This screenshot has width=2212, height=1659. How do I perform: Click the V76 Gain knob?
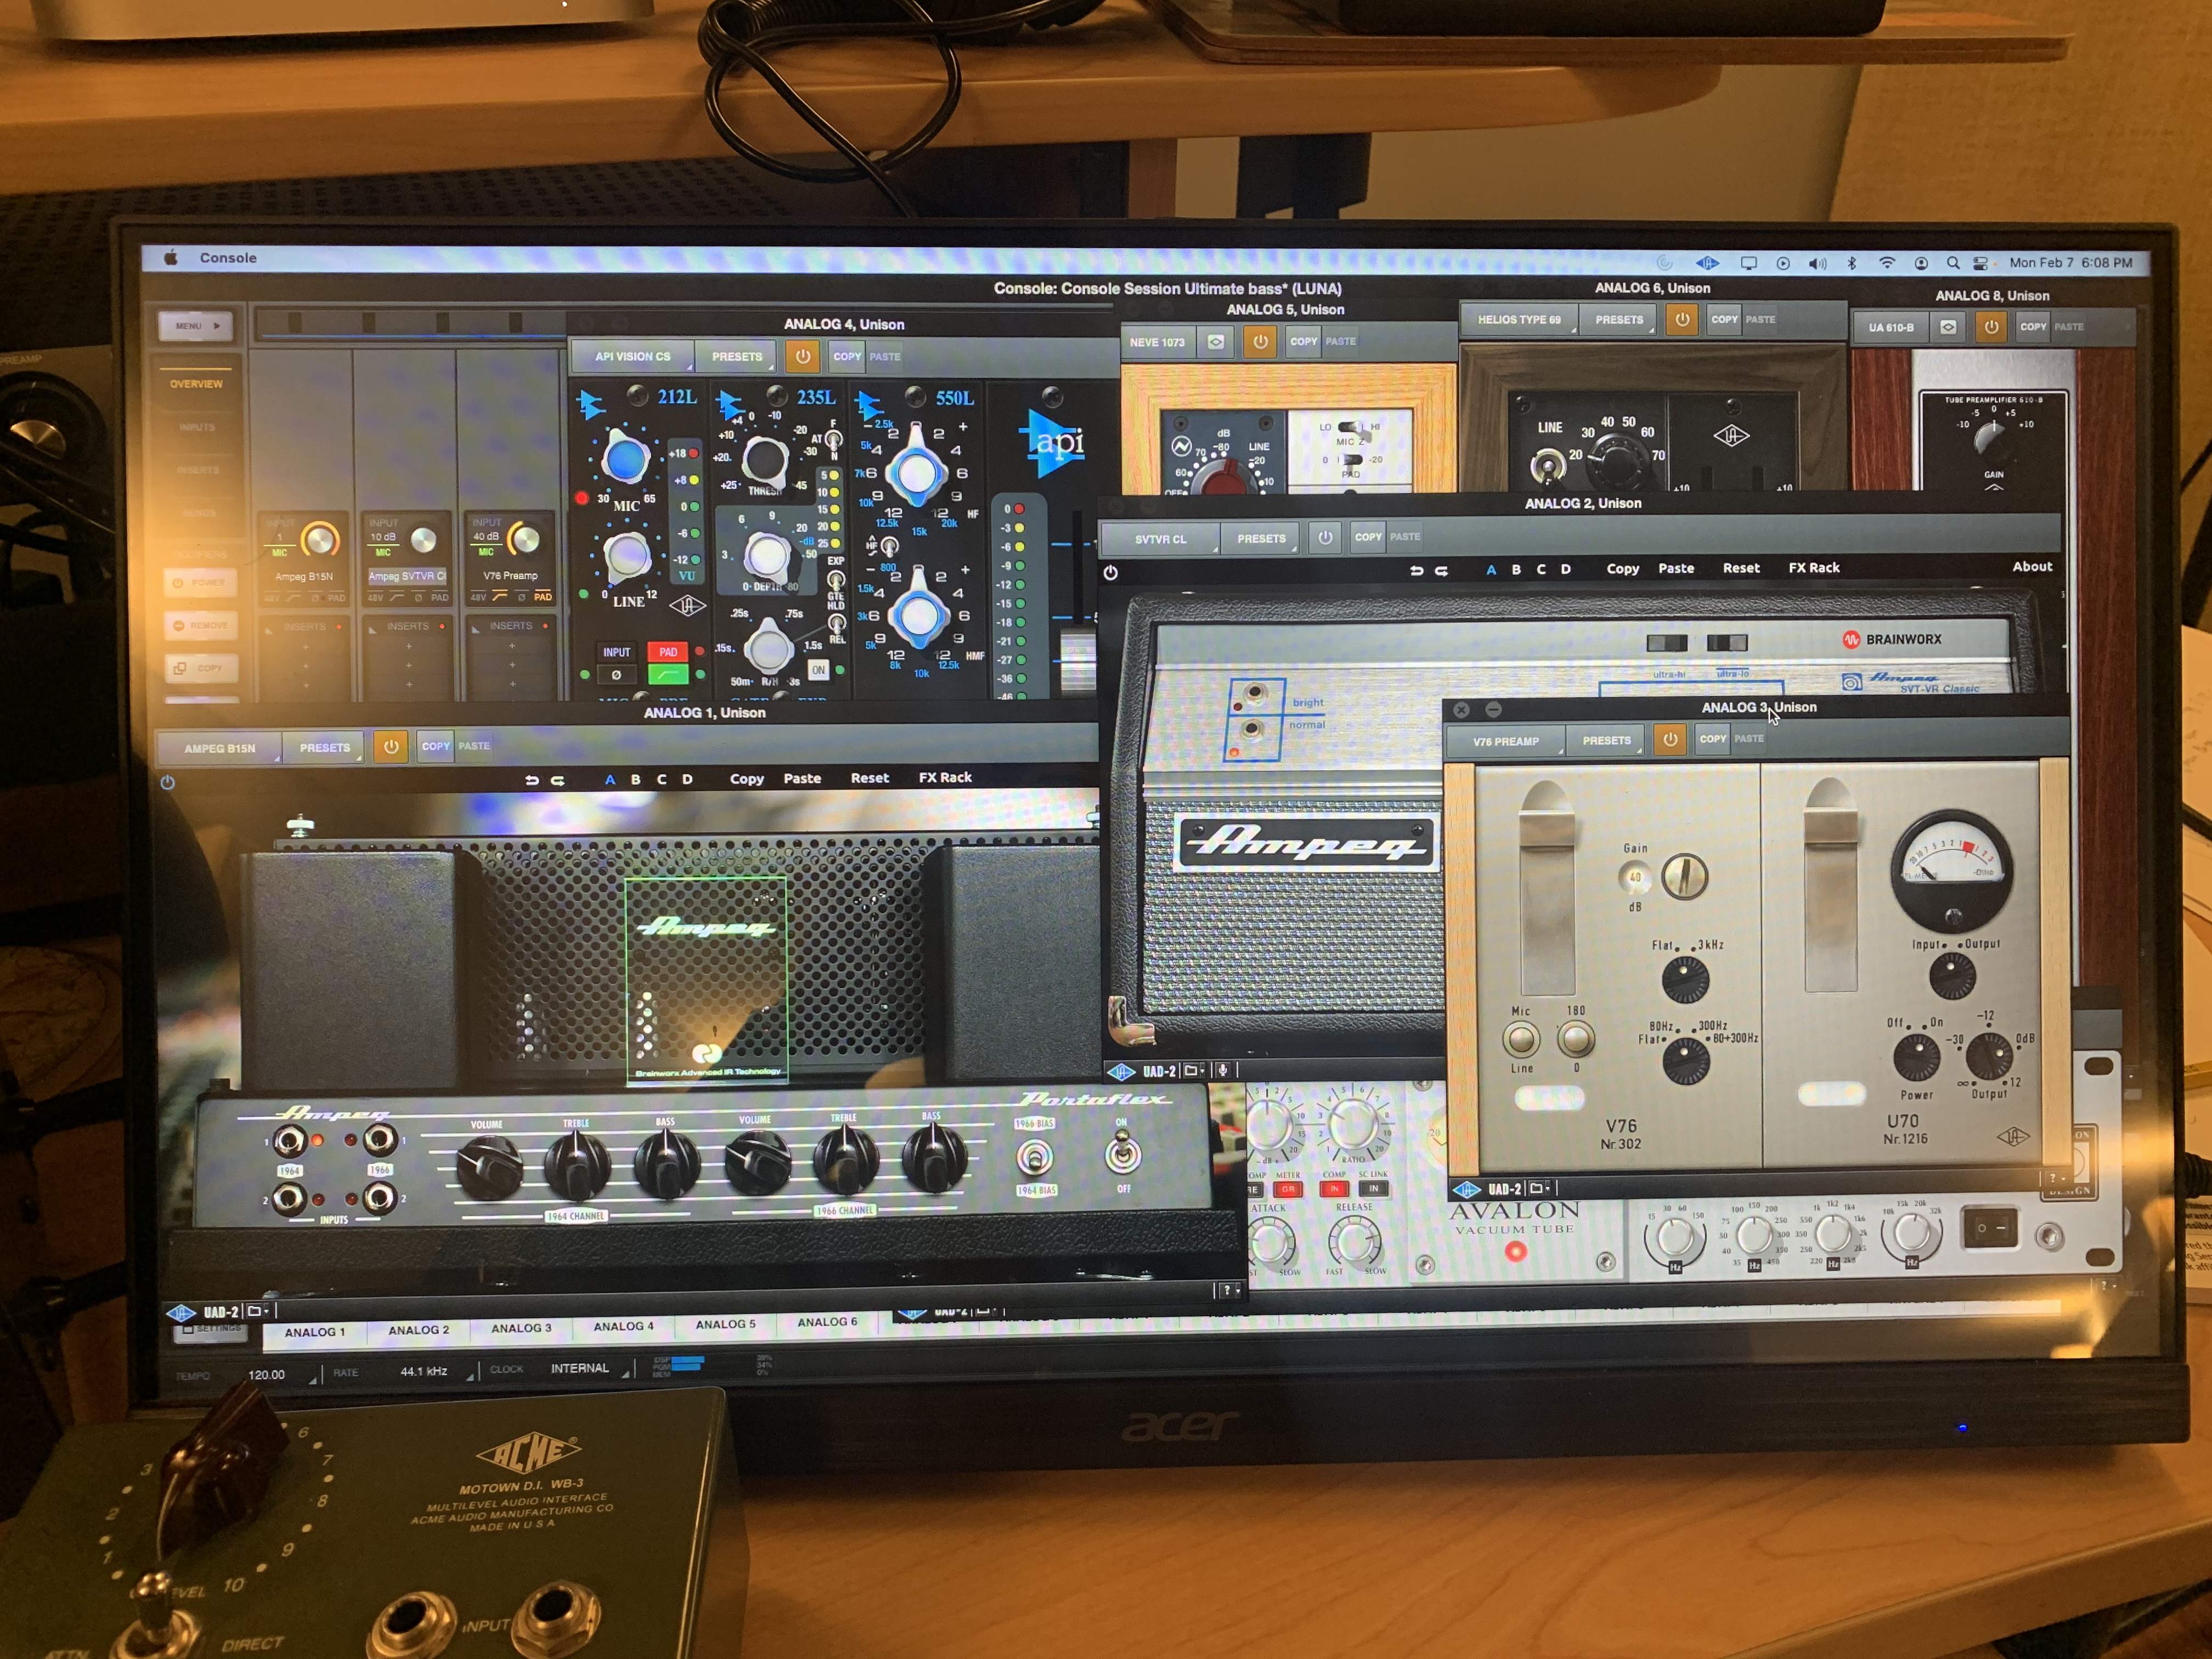1684,876
